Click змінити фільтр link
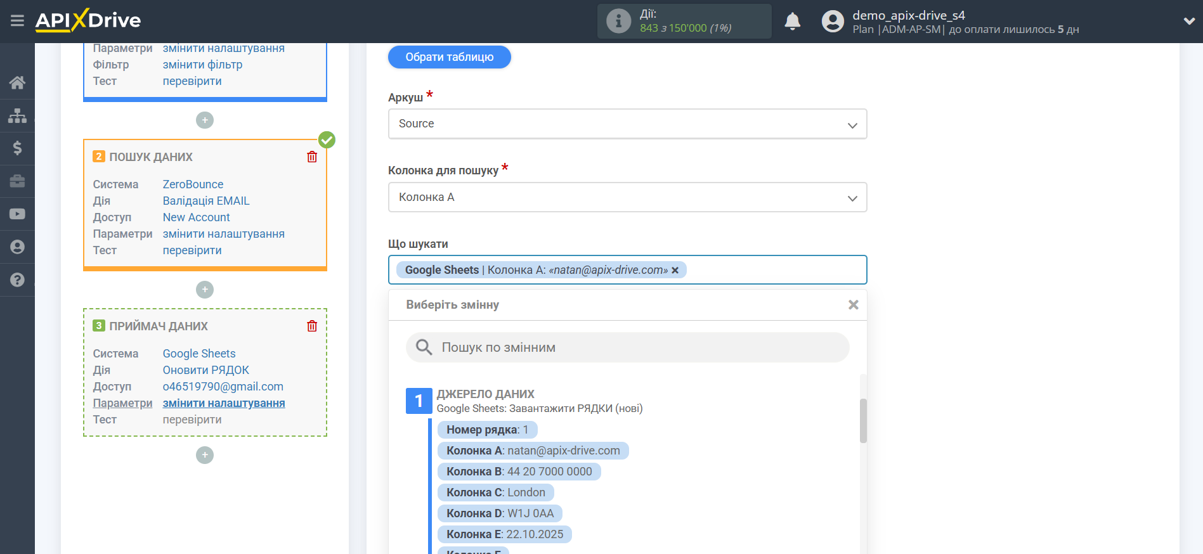The image size is (1203, 554). 202,65
